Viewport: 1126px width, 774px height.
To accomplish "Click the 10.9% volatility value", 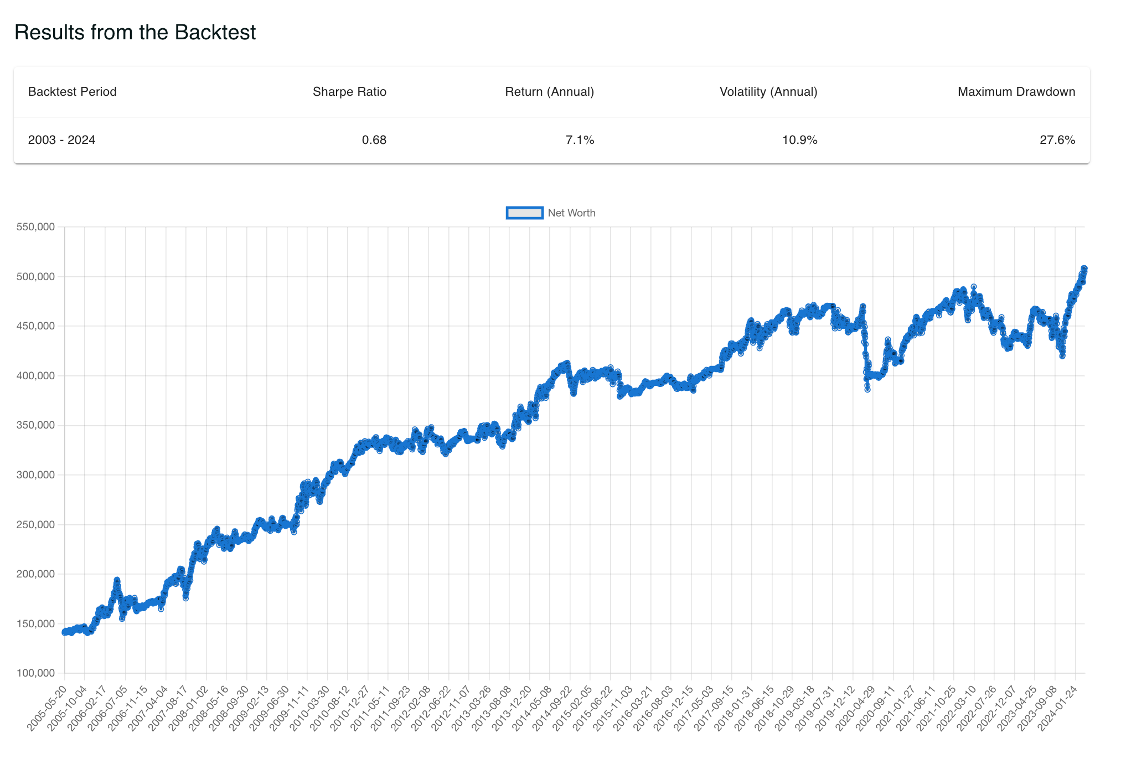I will coord(799,140).
